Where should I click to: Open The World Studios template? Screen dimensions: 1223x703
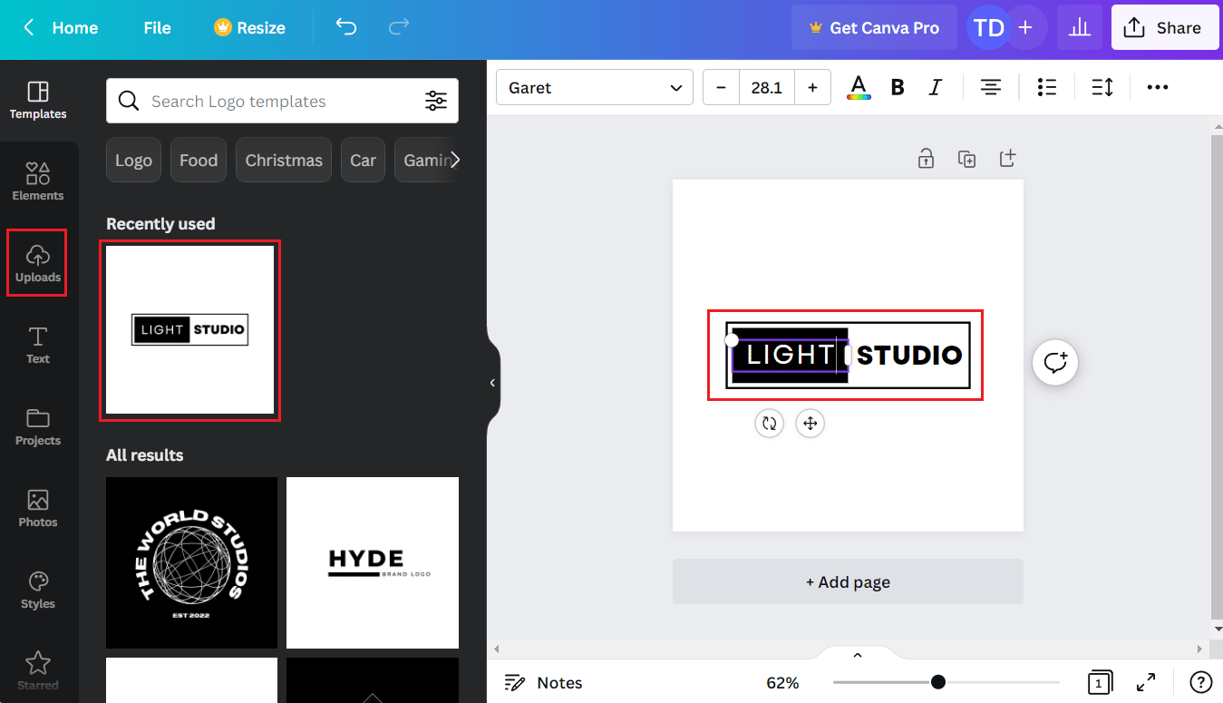coord(191,562)
